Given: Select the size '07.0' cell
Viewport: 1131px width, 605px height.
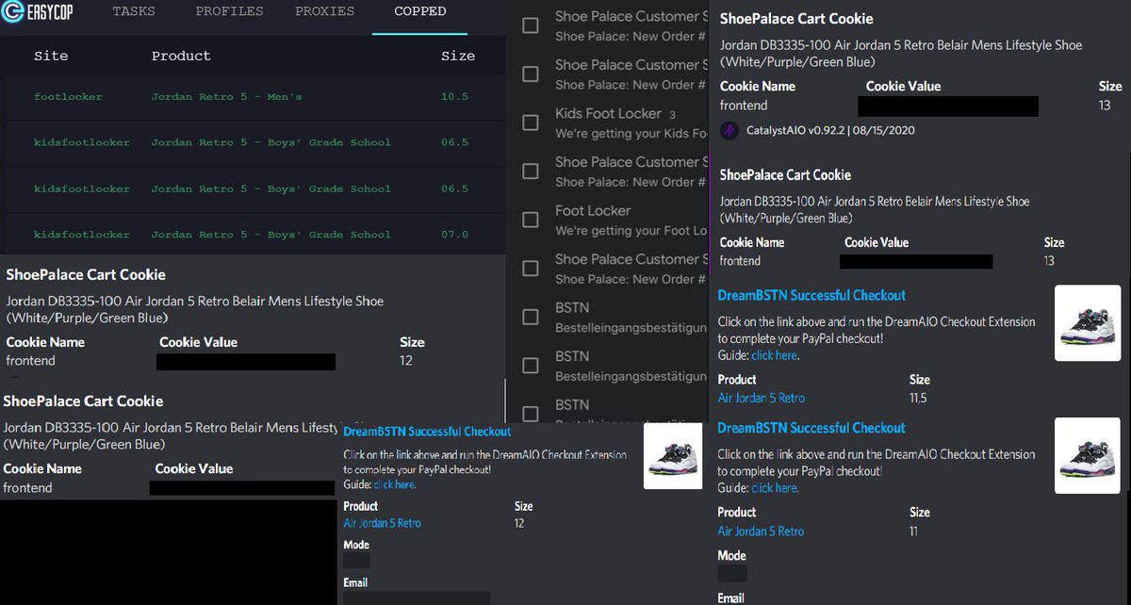Looking at the screenshot, I should point(454,235).
